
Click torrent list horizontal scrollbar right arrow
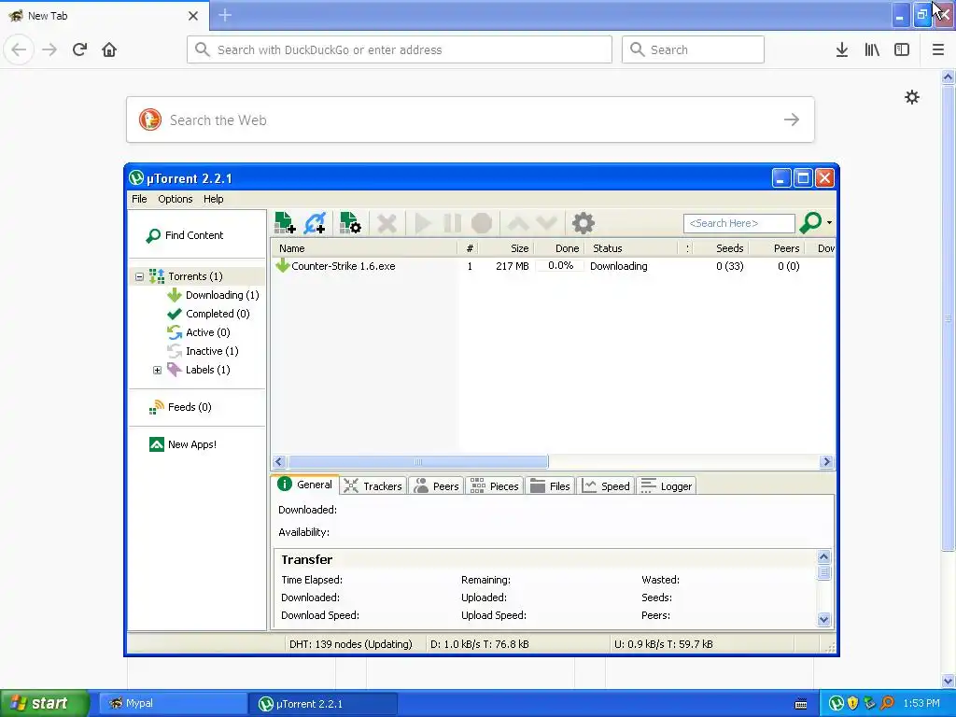coord(827,462)
